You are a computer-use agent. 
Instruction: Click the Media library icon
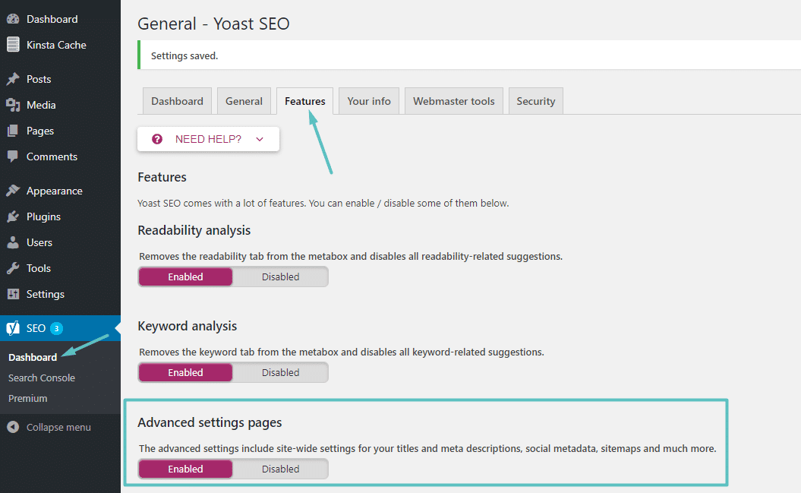click(12, 104)
